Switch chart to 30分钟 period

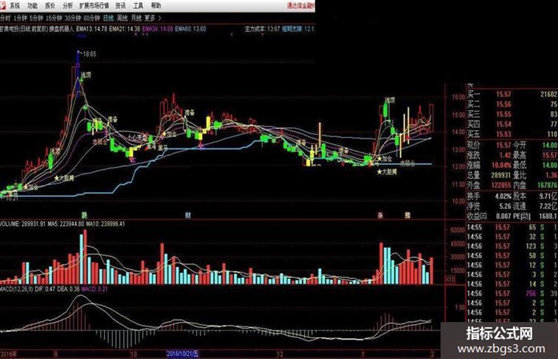point(73,18)
